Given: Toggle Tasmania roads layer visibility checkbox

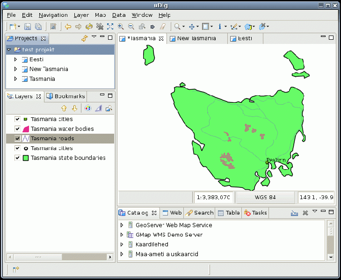Looking at the screenshot, I should [18, 139].
